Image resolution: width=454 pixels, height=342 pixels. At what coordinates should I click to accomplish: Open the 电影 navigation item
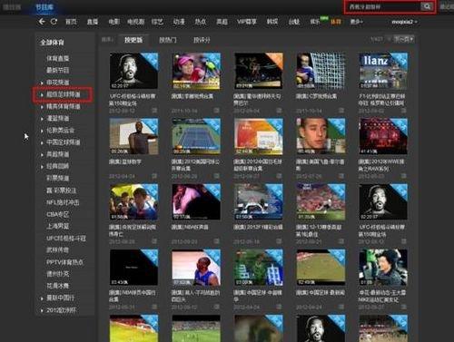click(x=113, y=22)
